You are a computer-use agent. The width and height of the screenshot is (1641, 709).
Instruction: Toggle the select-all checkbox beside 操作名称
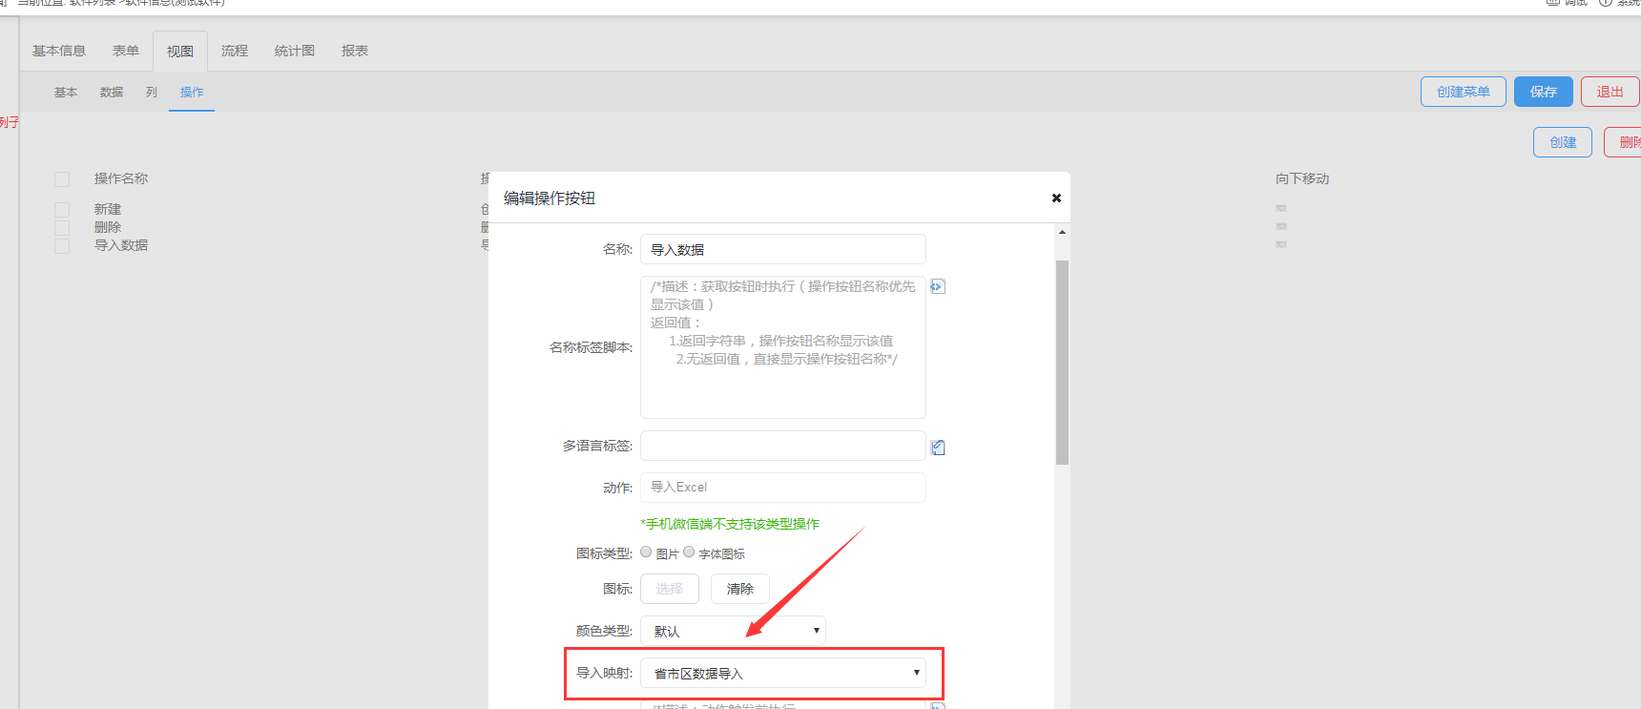[62, 179]
